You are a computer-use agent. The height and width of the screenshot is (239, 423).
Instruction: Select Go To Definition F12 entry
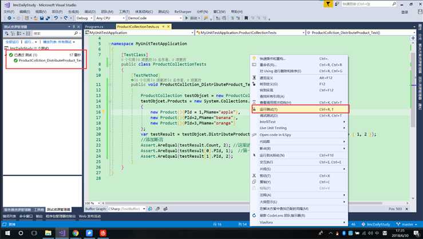click(x=299, y=84)
